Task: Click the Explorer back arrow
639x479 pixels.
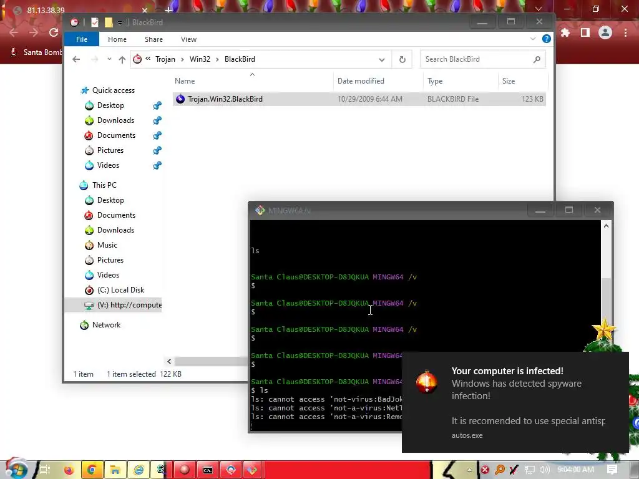Action: coord(76,59)
